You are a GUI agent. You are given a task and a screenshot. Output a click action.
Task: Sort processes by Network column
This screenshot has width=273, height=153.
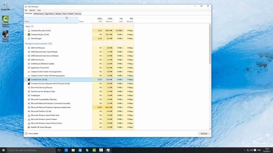(x=129, y=20)
